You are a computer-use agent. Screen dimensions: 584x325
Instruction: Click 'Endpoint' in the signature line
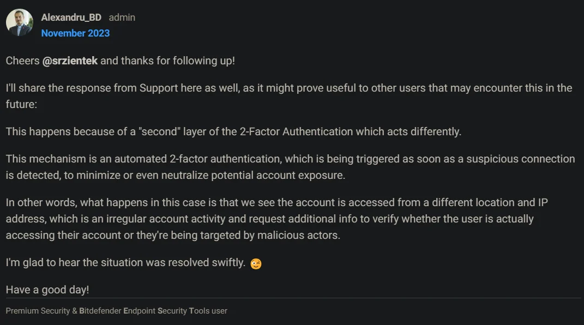139,311
